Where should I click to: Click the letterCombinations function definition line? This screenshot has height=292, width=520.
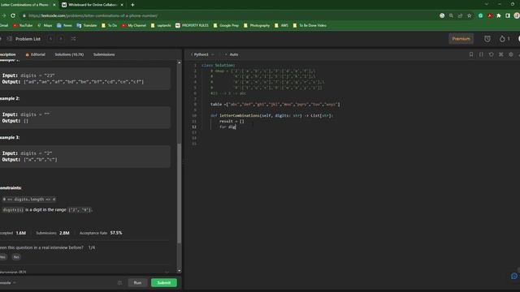pyautogui.click(x=271, y=115)
